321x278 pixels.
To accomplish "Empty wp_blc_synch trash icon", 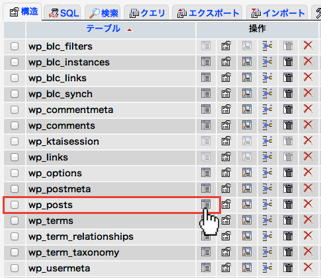I will click(288, 94).
